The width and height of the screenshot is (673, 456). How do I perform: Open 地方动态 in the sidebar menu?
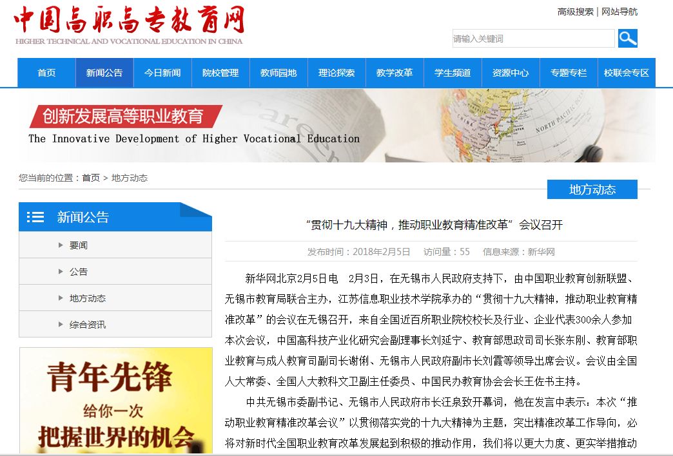[88, 298]
